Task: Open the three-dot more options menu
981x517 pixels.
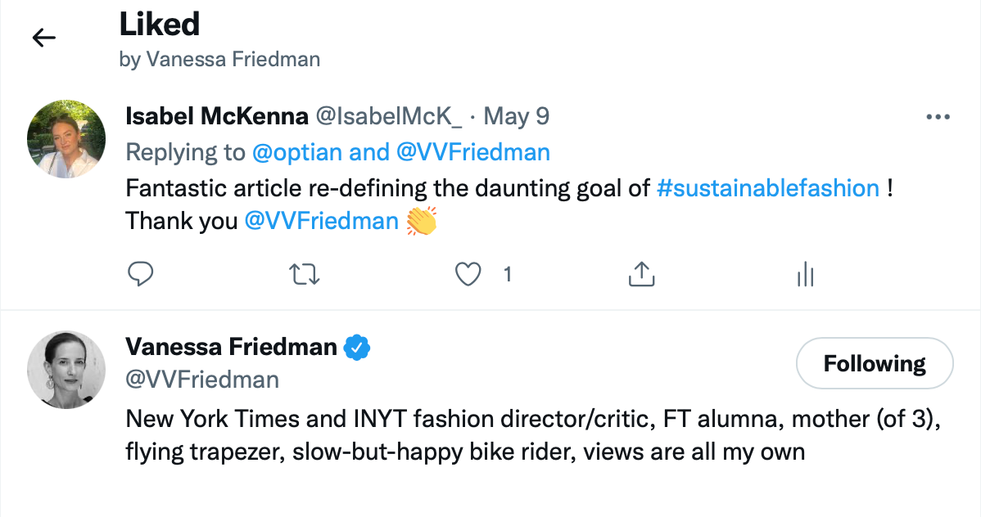Action: (x=937, y=117)
